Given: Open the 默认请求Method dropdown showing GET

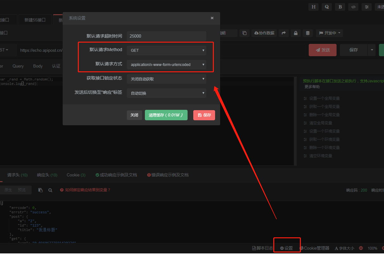Looking at the screenshot, I should pos(166,50).
